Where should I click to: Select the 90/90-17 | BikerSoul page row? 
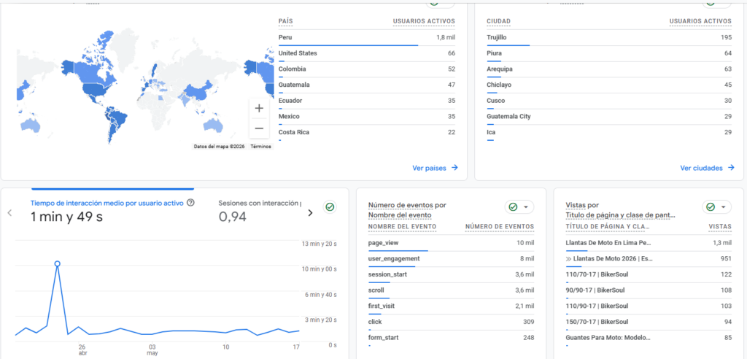point(649,290)
